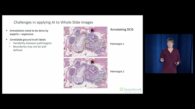The height and width of the screenshot is (109, 195).
Task: Click the 'Annotating DCIS' heading
Action: point(122,29)
